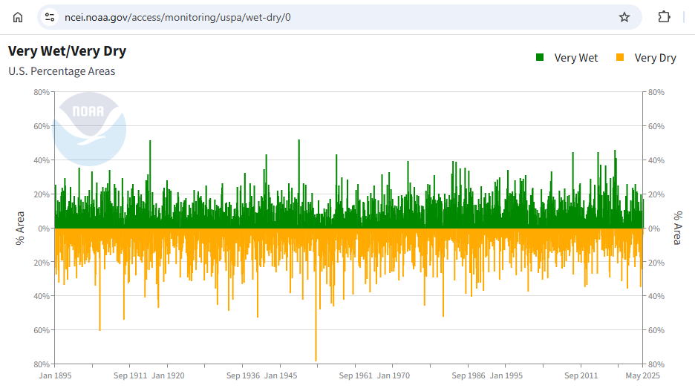
Task: Click the Sep 1986 x-axis label
Action: point(469,376)
